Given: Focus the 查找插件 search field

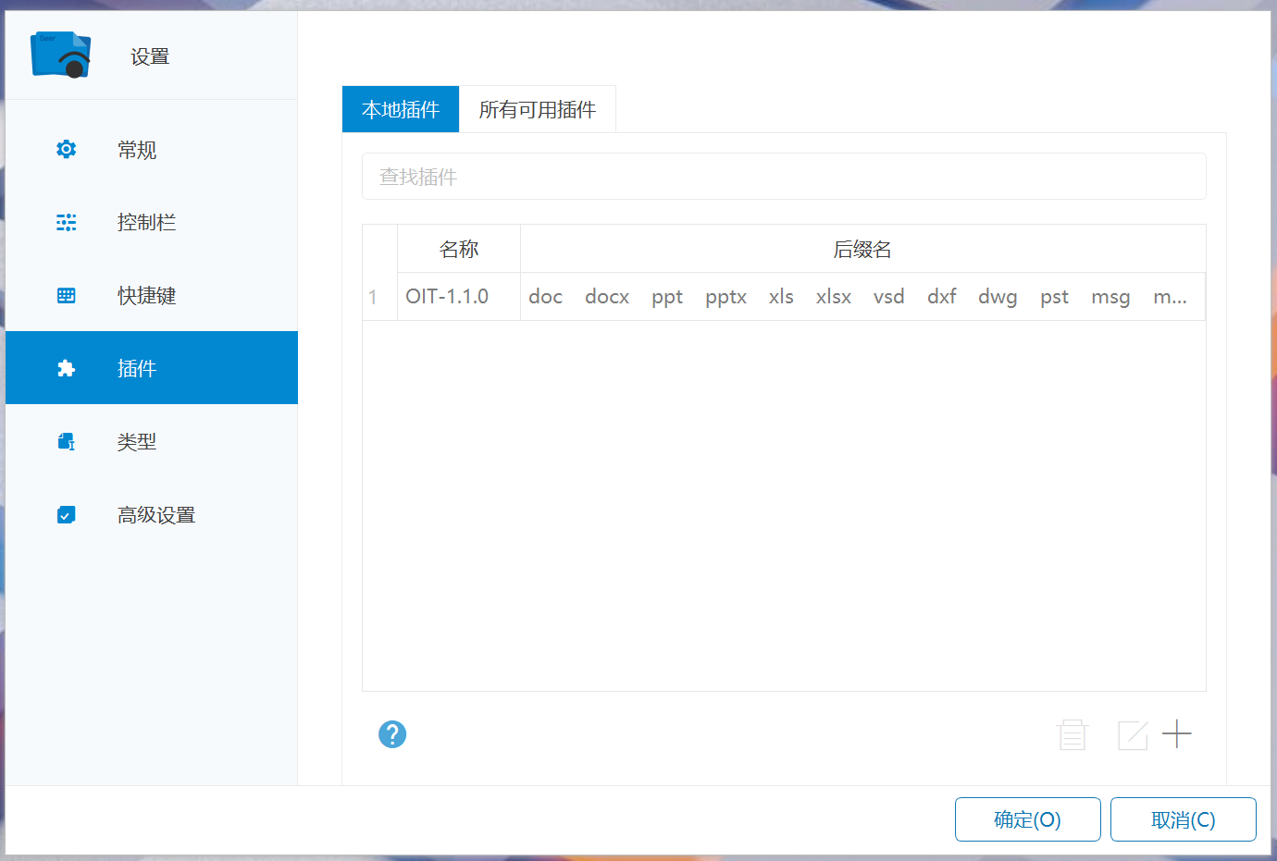Looking at the screenshot, I should click(x=784, y=176).
